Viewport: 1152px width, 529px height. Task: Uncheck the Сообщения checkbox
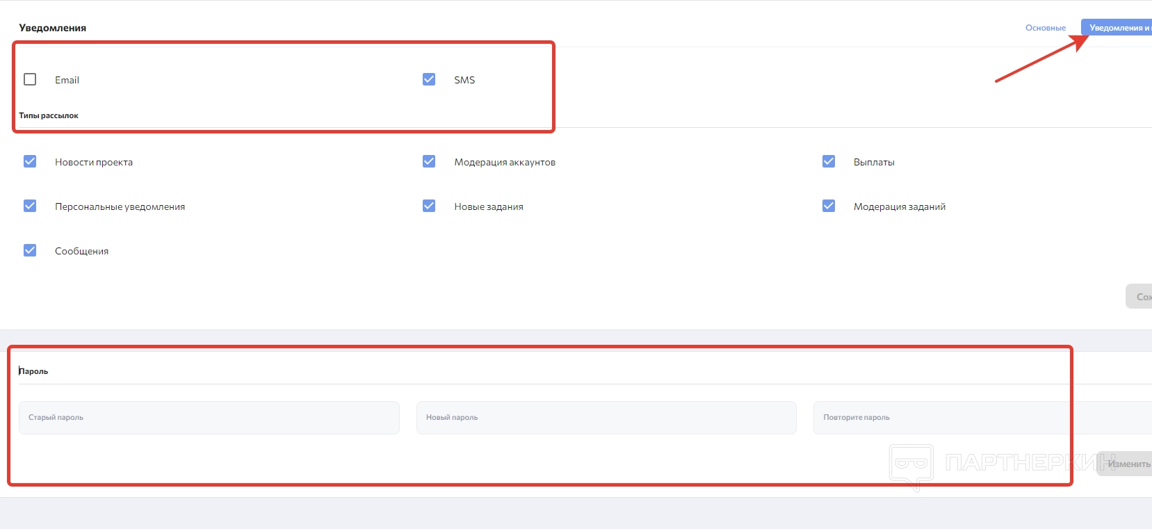point(30,250)
